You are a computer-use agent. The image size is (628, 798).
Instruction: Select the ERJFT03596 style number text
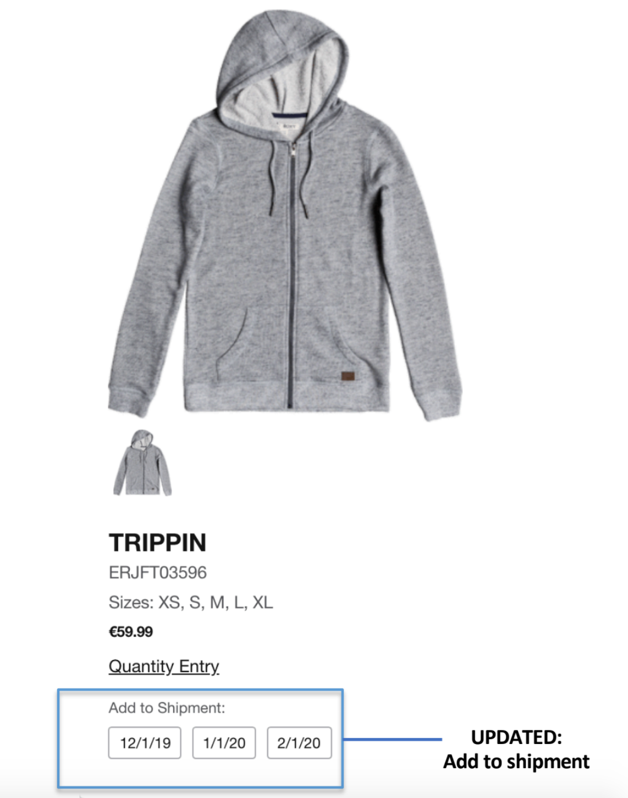[x=158, y=572]
